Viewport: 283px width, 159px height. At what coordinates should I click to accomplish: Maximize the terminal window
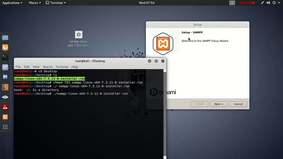[156, 61]
